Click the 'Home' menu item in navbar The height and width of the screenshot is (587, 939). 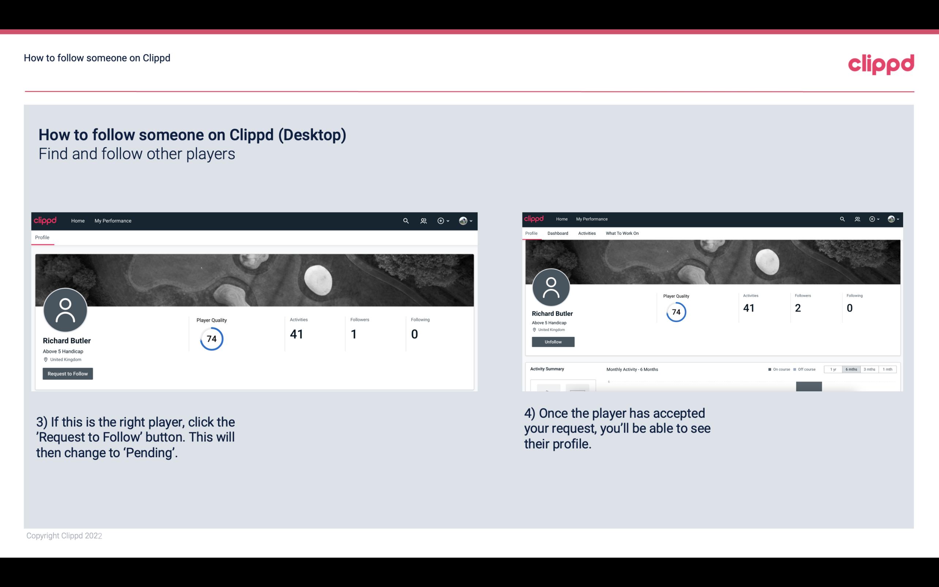(x=76, y=221)
